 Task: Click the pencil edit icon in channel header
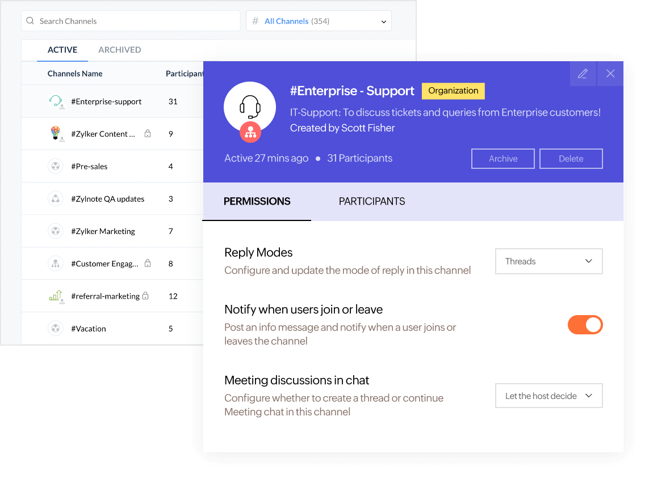(583, 74)
